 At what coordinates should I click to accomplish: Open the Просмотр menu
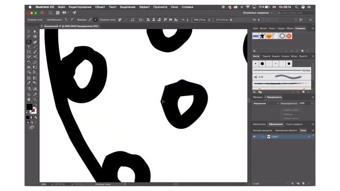(x=160, y=7)
